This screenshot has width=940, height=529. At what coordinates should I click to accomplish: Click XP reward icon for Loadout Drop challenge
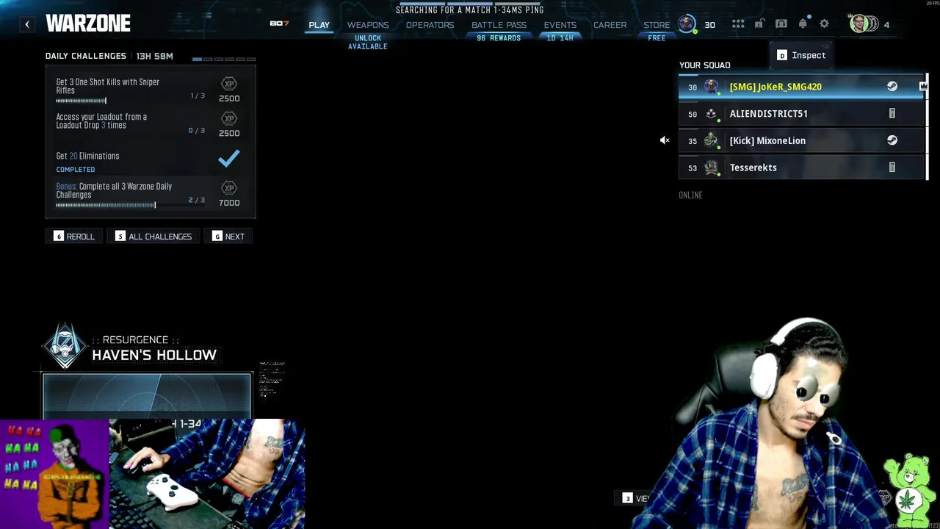(229, 118)
